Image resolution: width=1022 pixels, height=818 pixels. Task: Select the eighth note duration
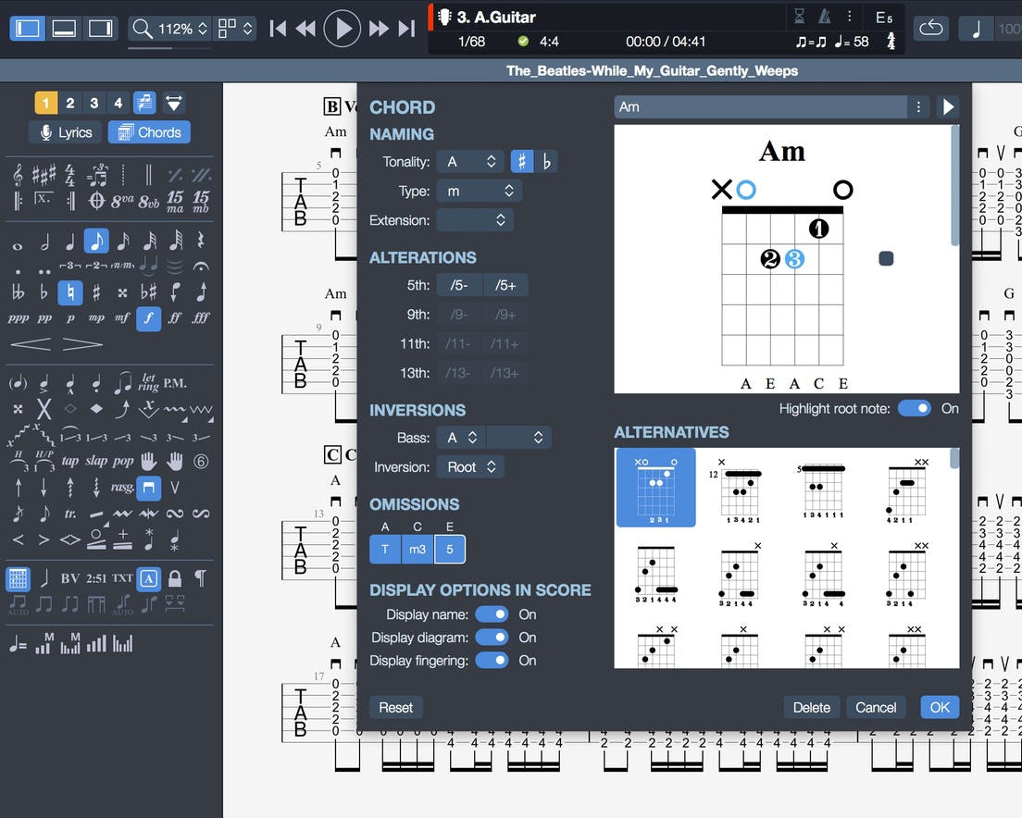(x=96, y=241)
